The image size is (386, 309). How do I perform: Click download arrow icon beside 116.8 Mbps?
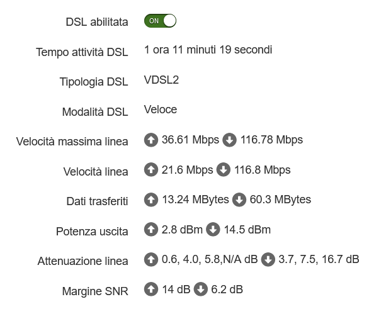coord(224,170)
